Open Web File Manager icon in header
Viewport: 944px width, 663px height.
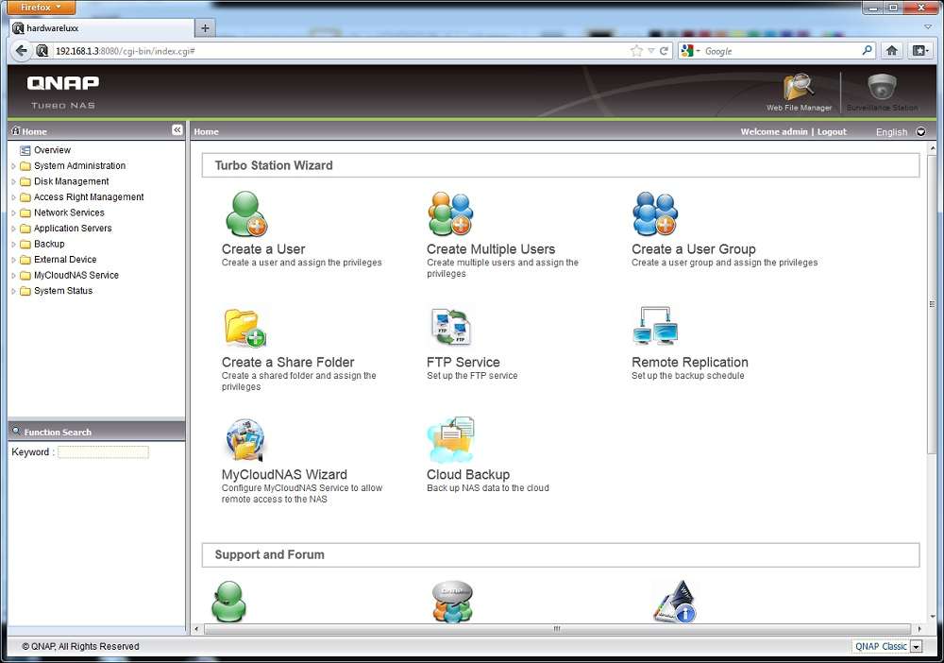[799, 87]
